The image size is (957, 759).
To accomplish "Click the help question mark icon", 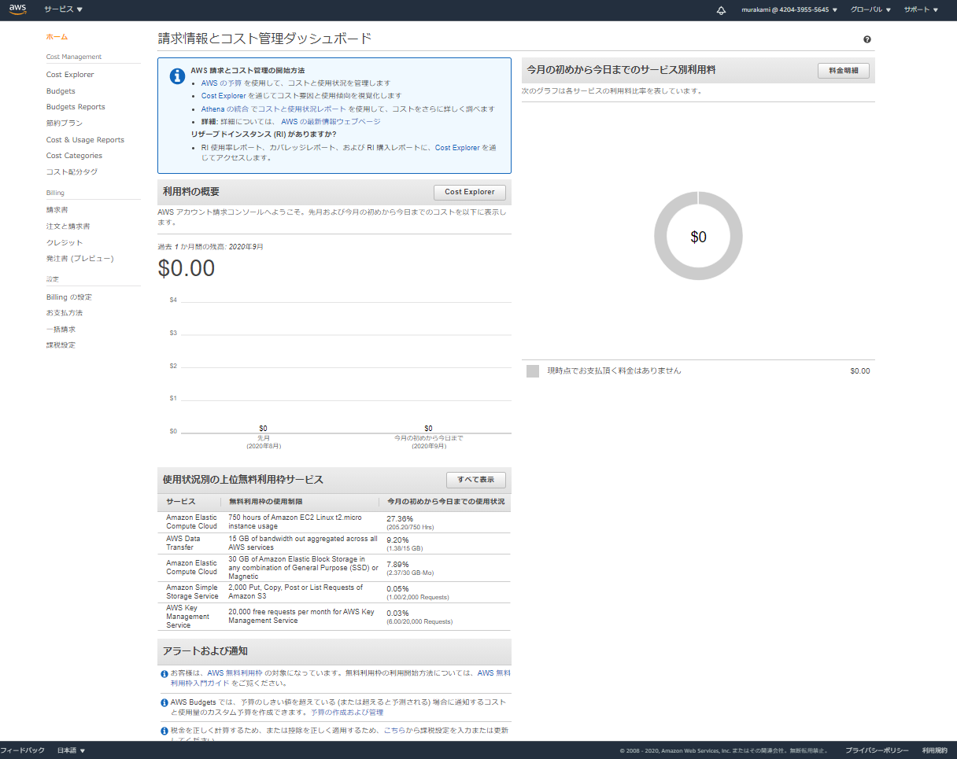I will pos(867,39).
